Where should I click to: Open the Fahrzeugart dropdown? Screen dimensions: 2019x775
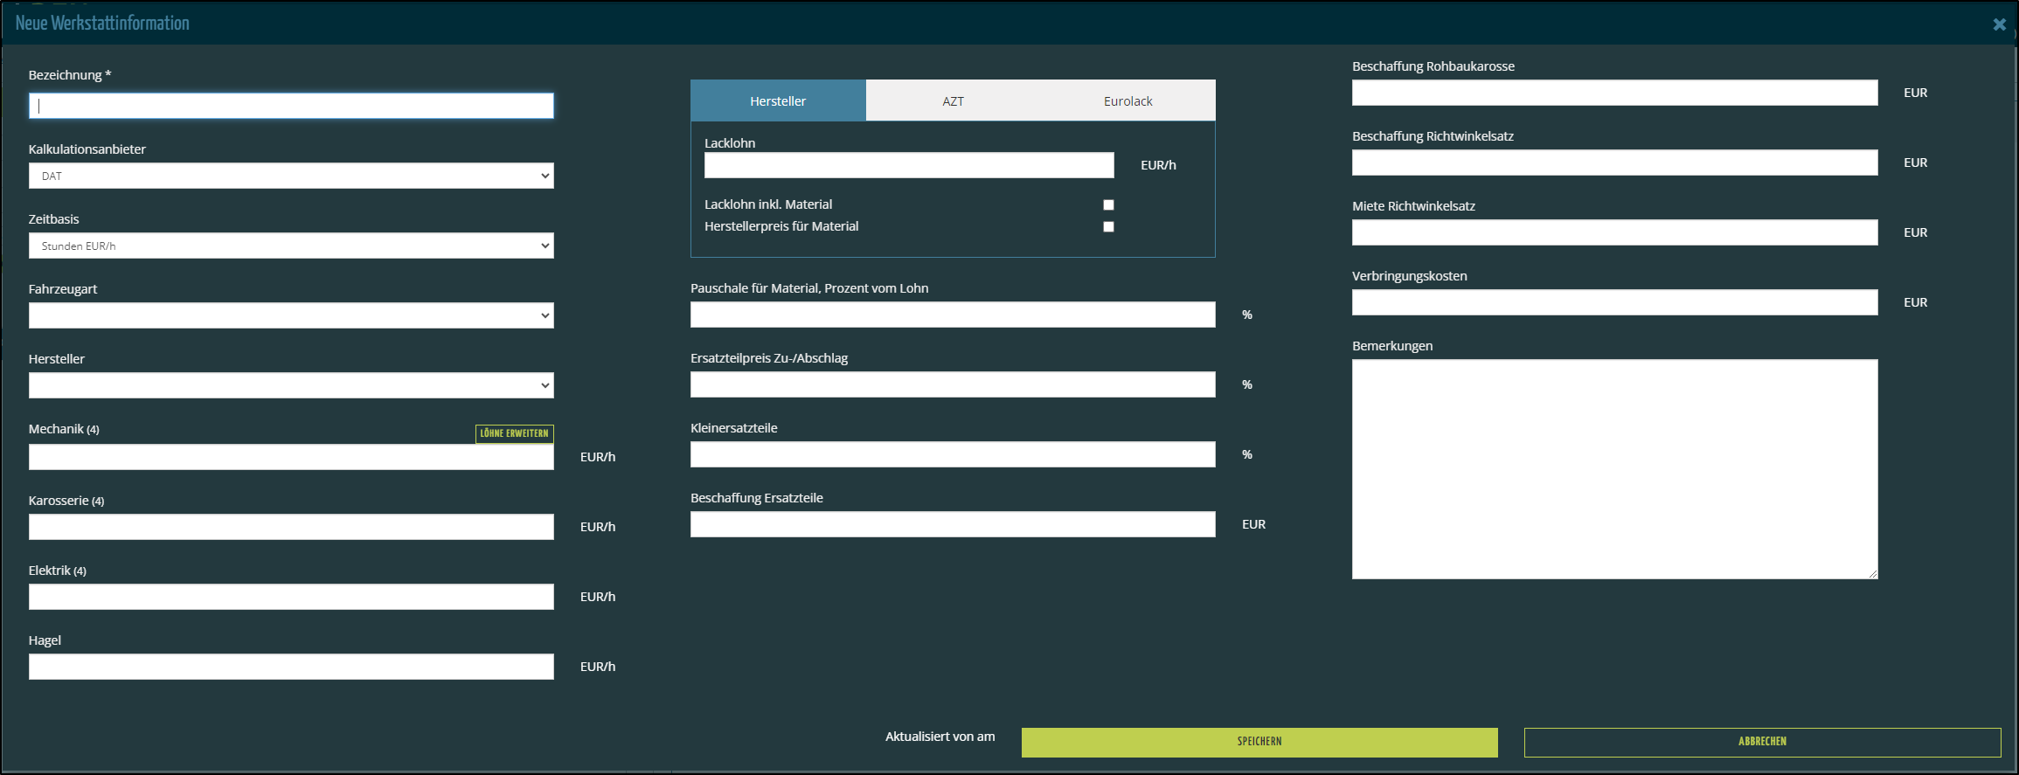pos(290,315)
